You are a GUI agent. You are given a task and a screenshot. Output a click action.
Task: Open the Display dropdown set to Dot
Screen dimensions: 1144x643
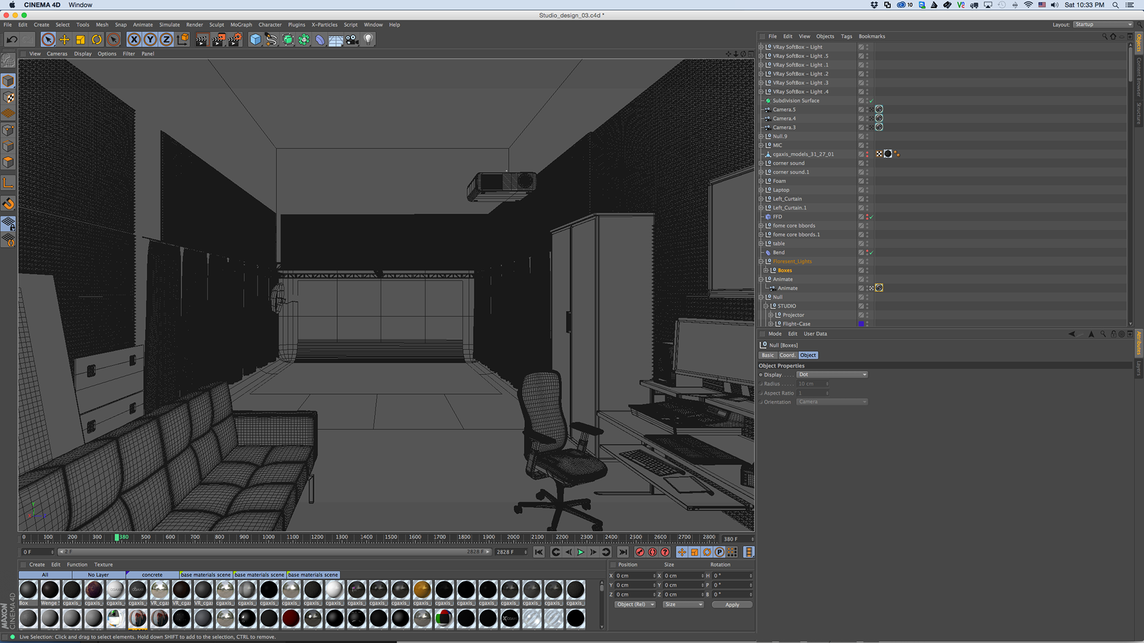point(832,374)
